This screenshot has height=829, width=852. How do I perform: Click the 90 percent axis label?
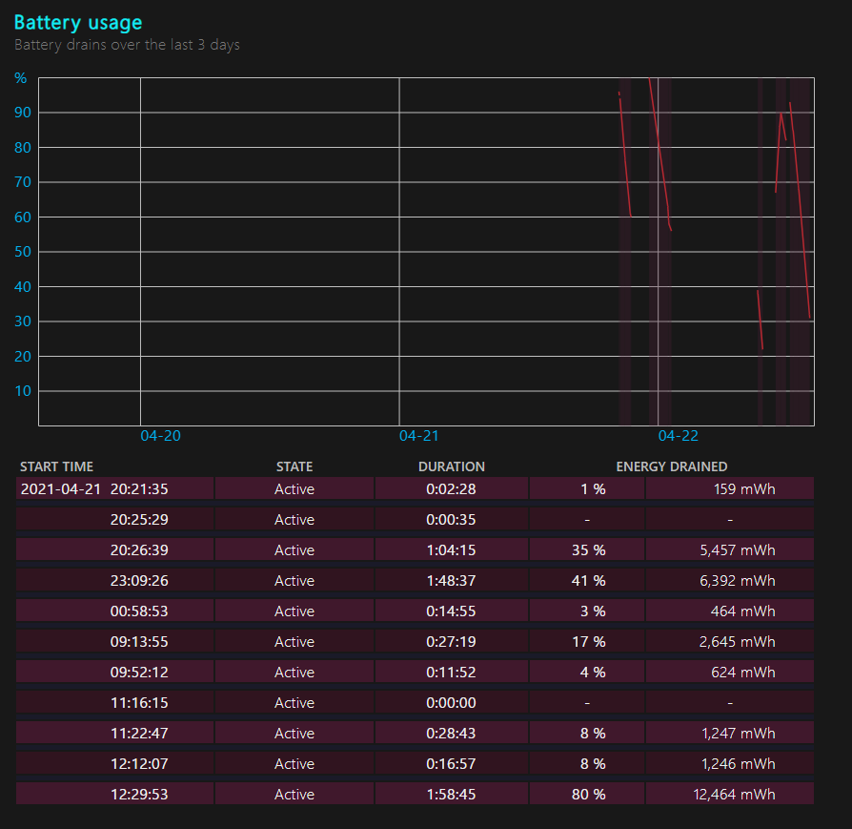tap(23, 113)
